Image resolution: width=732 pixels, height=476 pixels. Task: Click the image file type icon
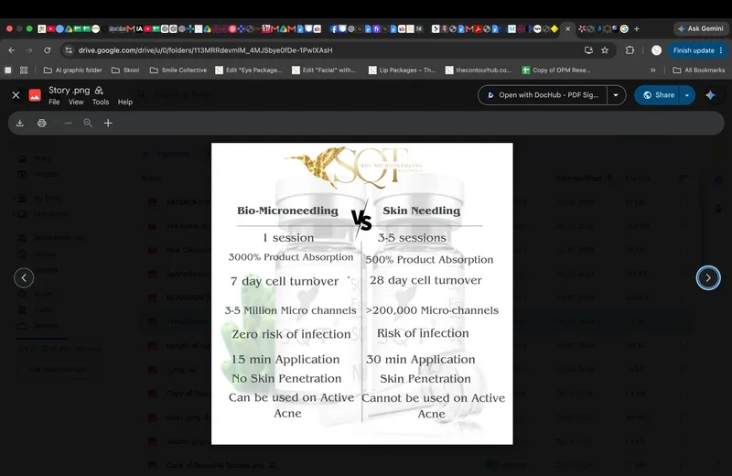tap(35, 95)
